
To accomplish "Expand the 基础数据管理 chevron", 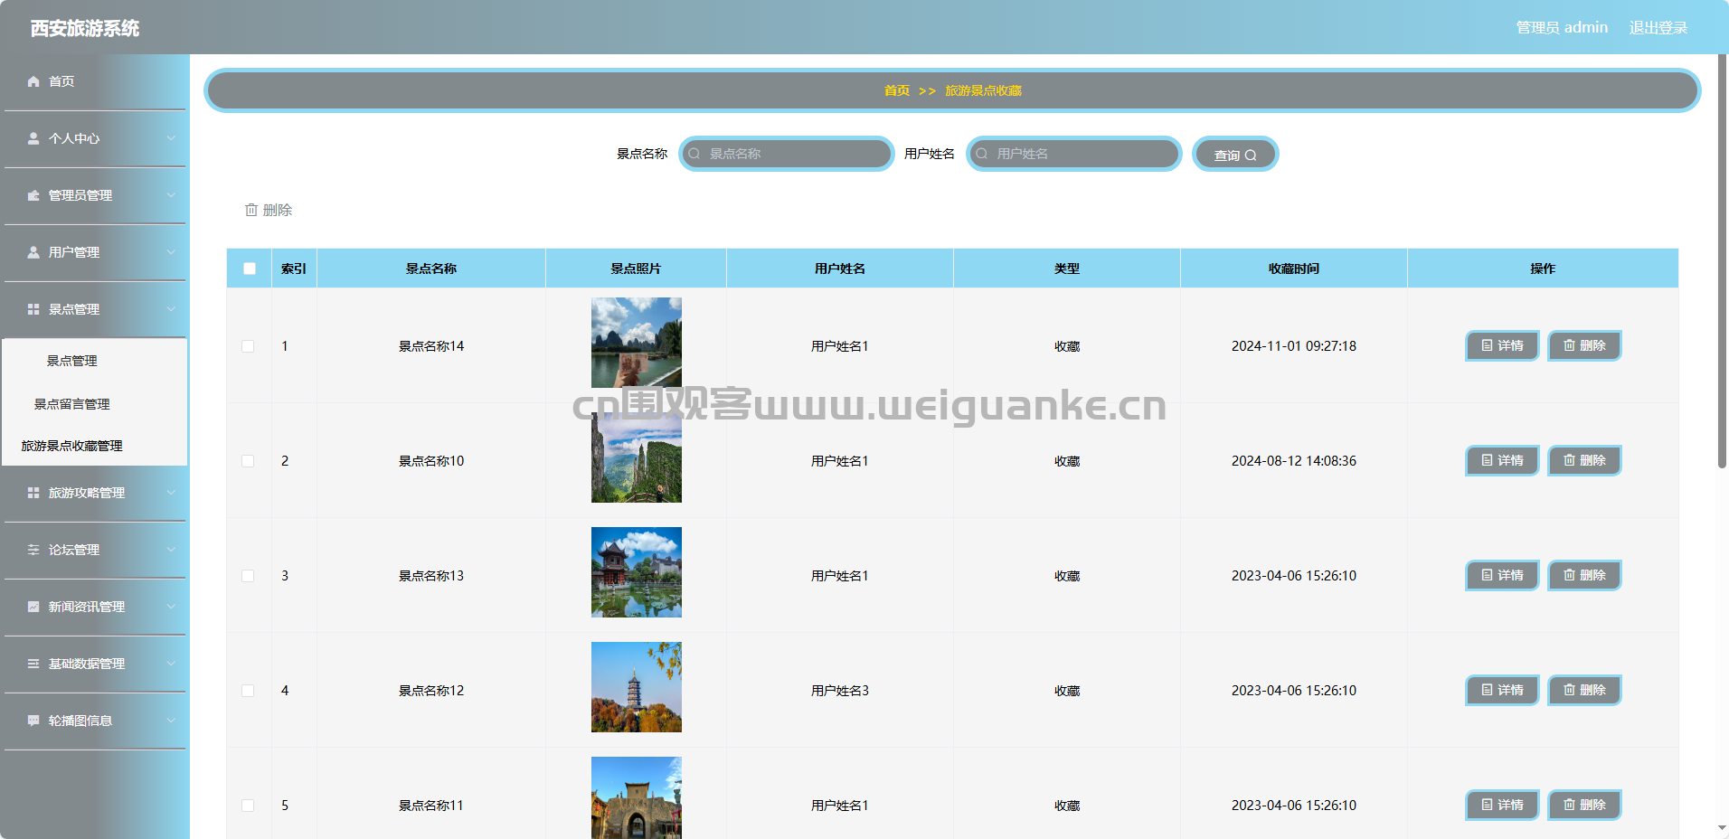I will [171, 664].
